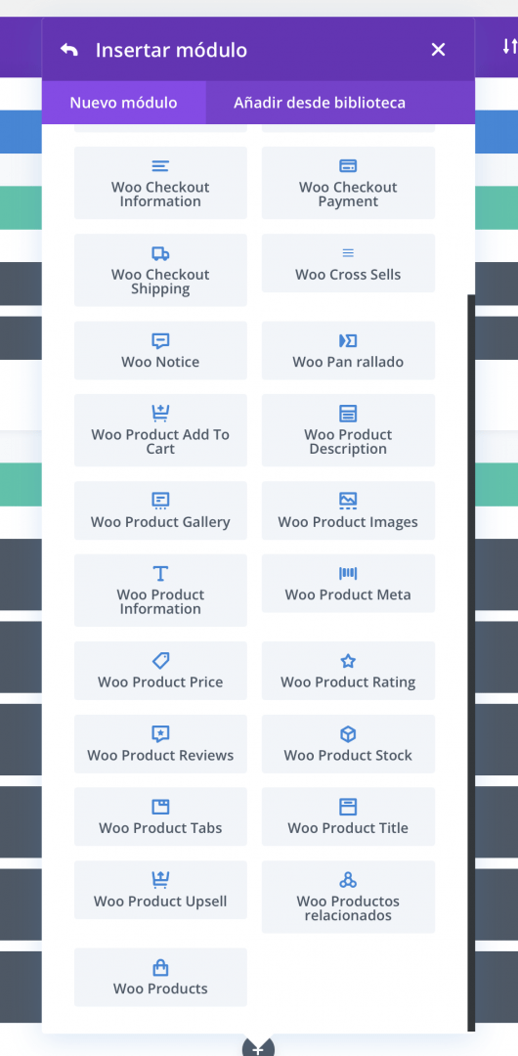Click the Woo Checkout Payment card icon
518x1056 pixels.
[348, 165]
